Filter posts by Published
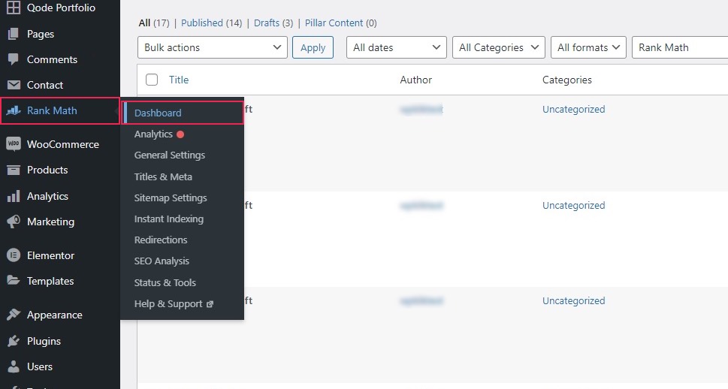Image resolution: width=728 pixels, height=389 pixels. (x=202, y=23)
